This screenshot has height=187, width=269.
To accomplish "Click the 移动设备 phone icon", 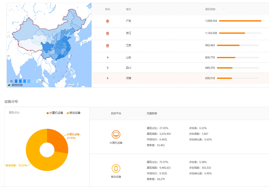I will click(116, 168).
